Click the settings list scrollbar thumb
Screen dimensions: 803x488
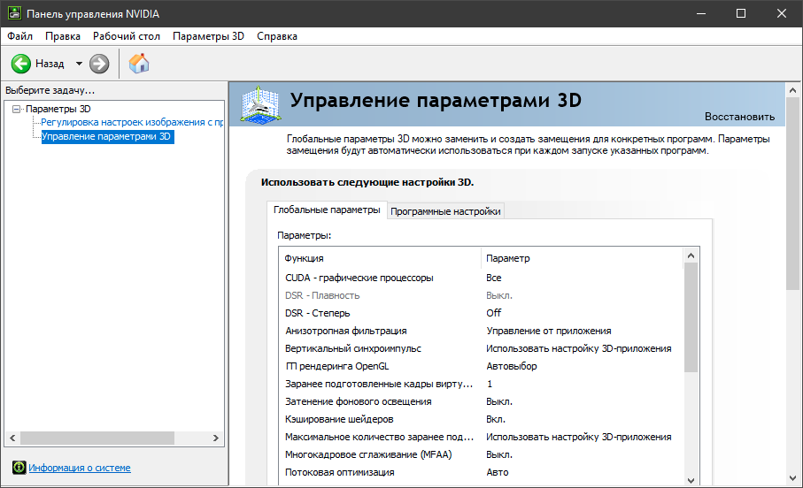point(691,317)
